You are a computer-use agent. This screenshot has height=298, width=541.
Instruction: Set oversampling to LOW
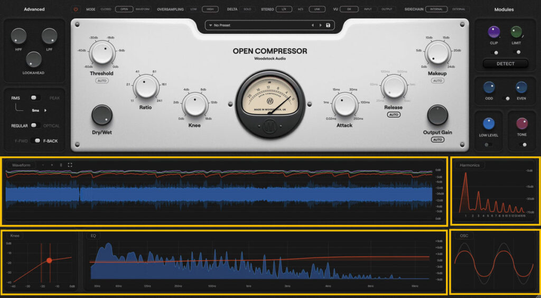point(193,10)
